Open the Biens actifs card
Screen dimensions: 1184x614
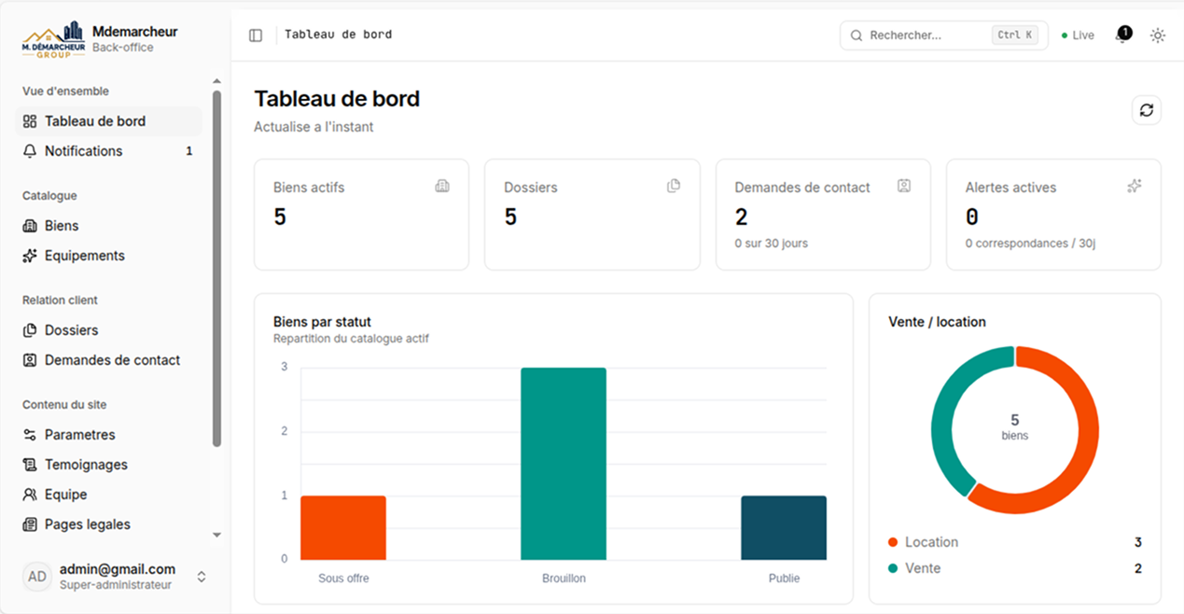[361, 215]
